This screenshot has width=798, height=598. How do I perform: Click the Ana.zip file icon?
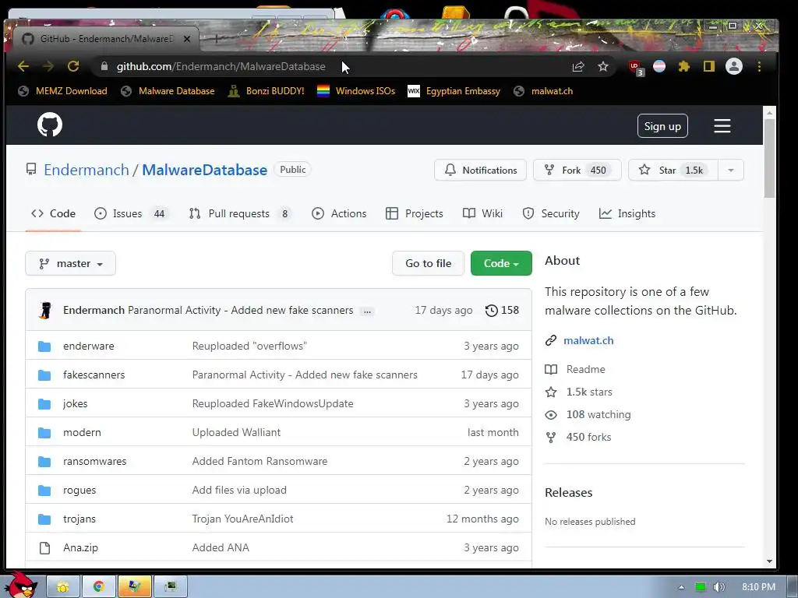(x=44, y=548)
